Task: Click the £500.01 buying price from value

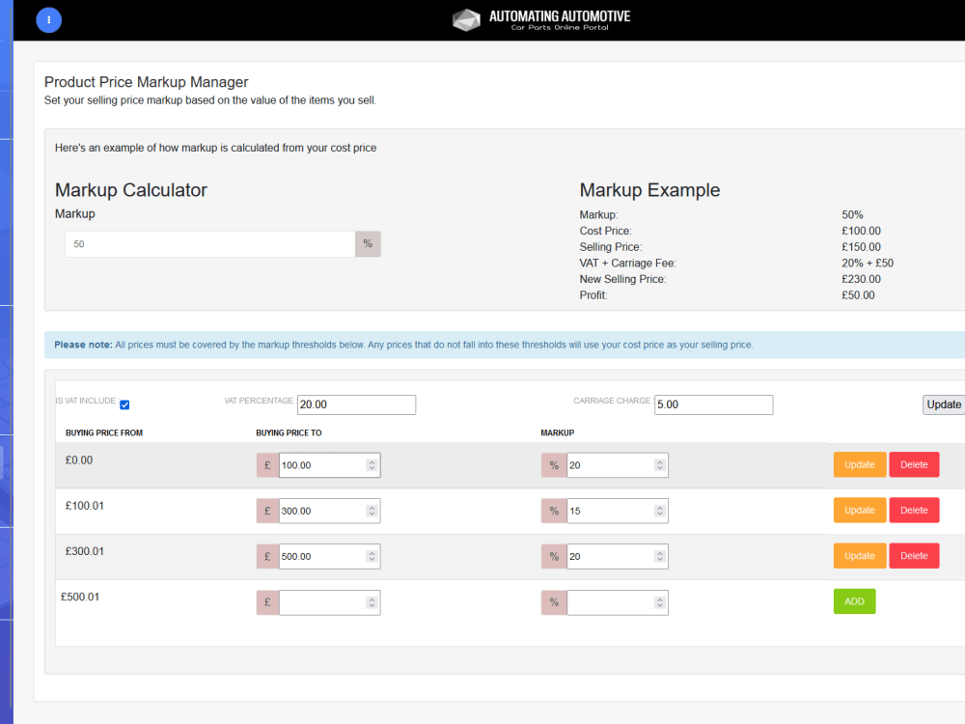Action: 80,598
